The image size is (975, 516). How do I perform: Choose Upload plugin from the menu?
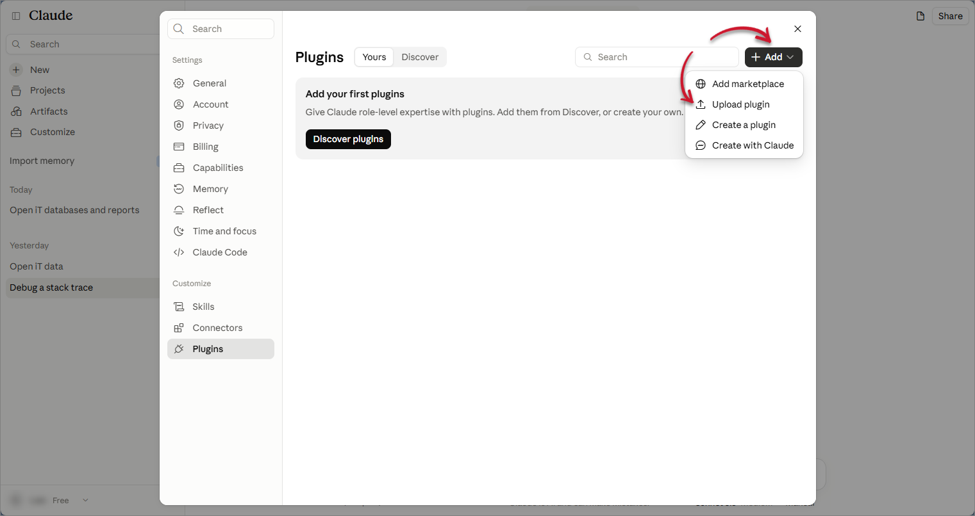744,104
